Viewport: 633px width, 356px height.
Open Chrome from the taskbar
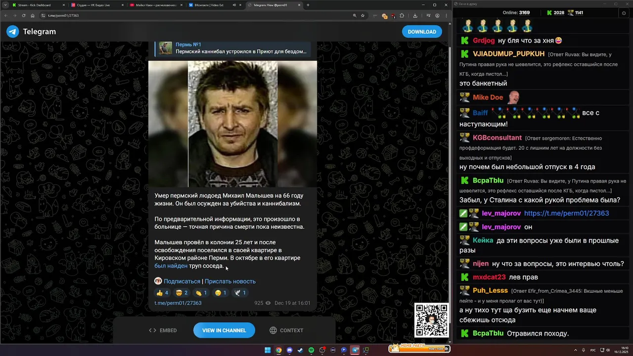[278, 350]
